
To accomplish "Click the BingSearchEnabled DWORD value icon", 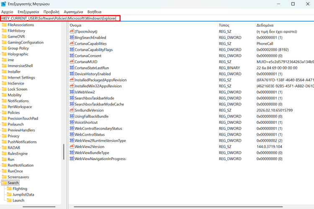I will tap(72, 38).
